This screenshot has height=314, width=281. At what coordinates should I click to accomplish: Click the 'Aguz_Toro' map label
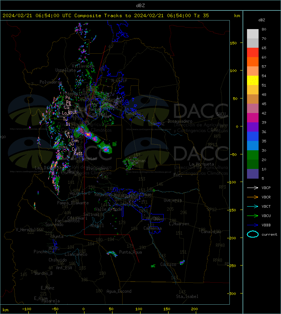pos(80,194)
